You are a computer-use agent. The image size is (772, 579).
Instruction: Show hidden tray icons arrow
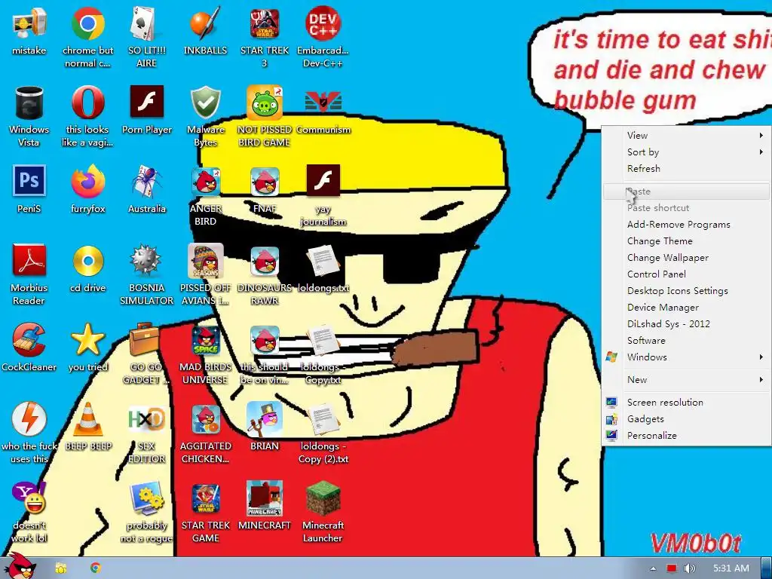[653, 568]
